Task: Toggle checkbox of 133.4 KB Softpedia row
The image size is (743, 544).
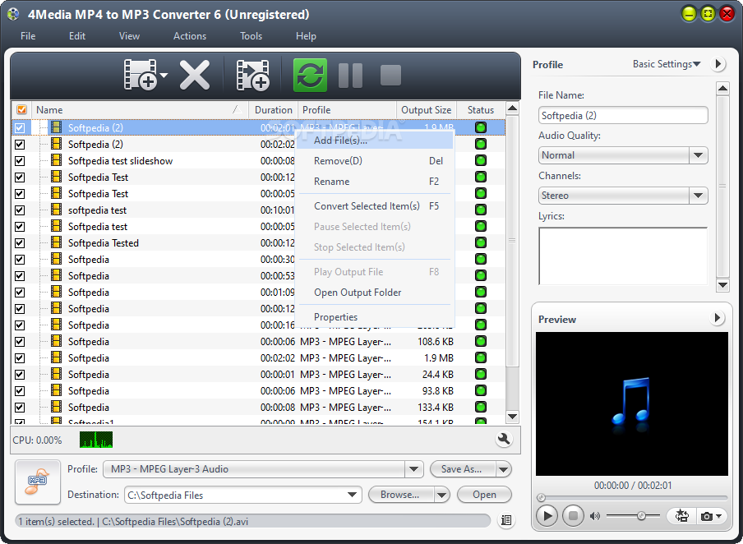Action: coord(20,407)
